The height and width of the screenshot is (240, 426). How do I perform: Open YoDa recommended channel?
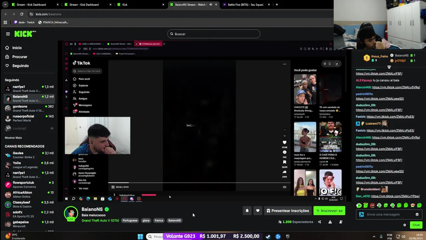pyautogui.click(x=29, y=165)
